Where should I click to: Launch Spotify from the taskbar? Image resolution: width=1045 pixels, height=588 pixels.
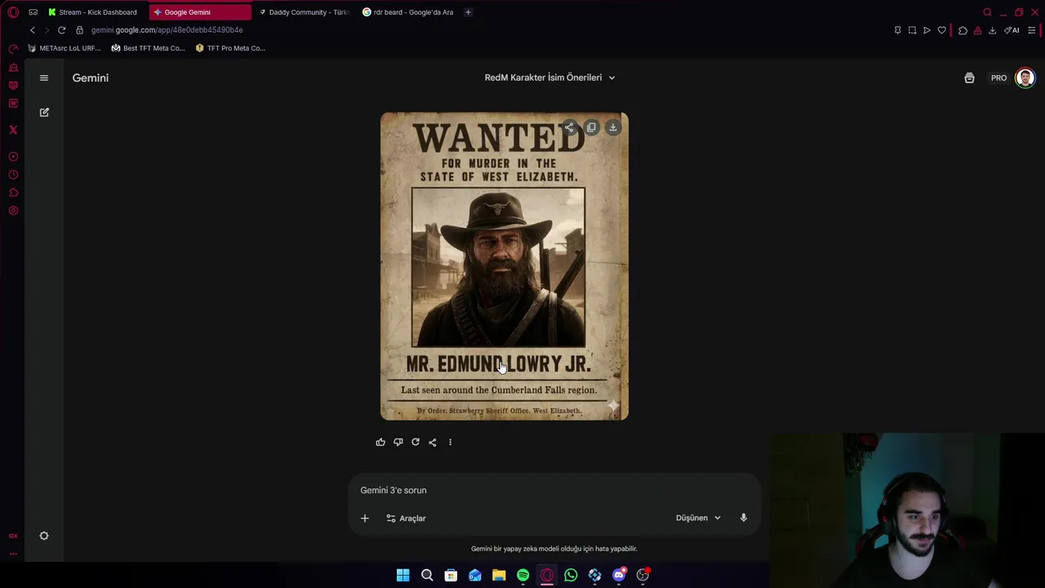pos(522,576)
